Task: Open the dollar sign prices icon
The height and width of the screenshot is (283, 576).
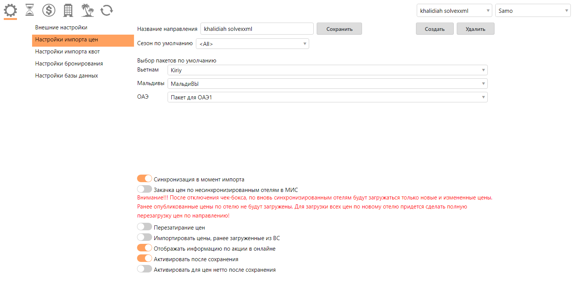Action: (49, 10)
